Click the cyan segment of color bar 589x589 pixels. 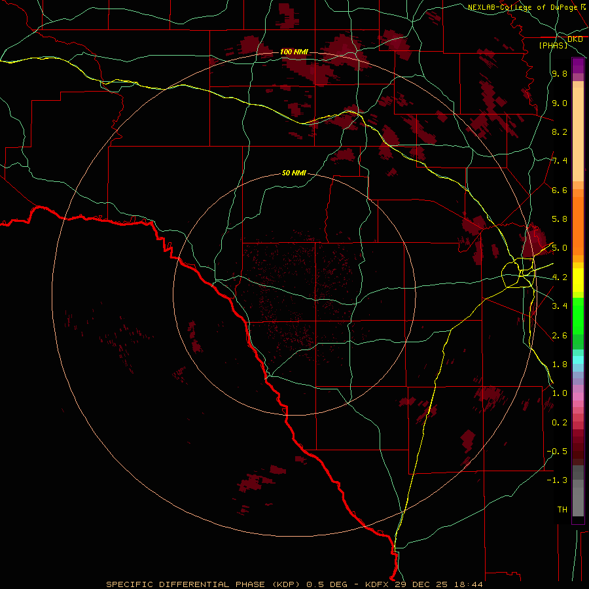[x=578, y=360]
